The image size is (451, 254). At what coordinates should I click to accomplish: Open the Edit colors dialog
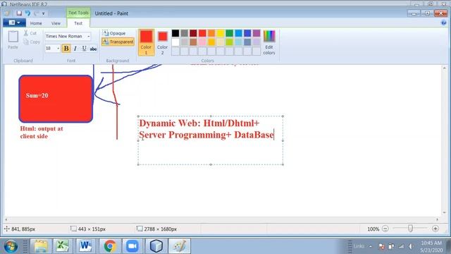(x=269, y=42)
